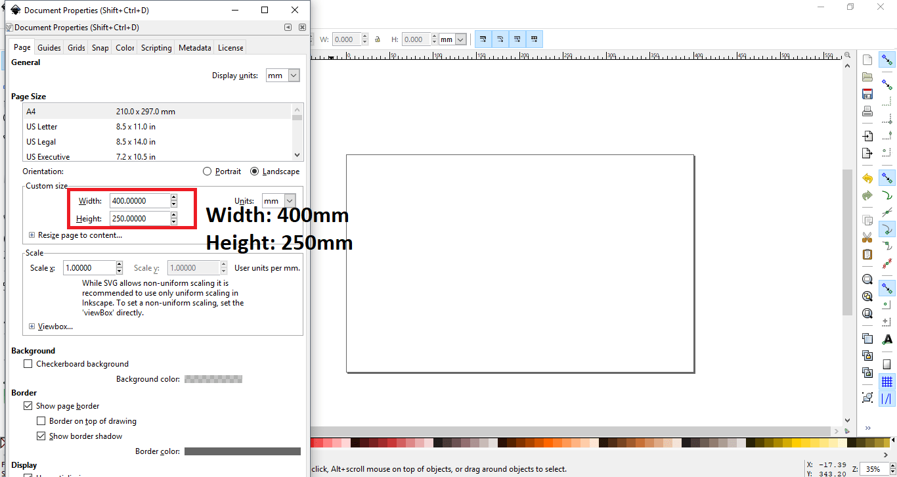Enable Checkerboard background checkbox
Viewport: 897px width, 477px height.
(28, 364)
